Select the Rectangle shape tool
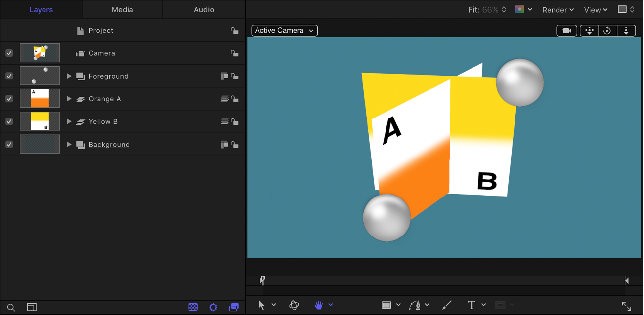 (387, 305)
